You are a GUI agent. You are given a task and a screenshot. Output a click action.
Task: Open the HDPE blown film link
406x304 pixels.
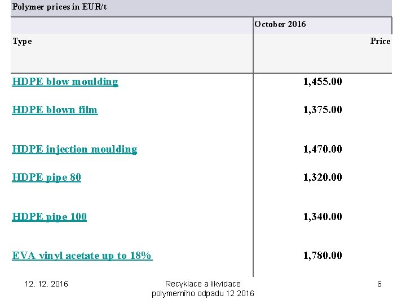click(55, 110)
